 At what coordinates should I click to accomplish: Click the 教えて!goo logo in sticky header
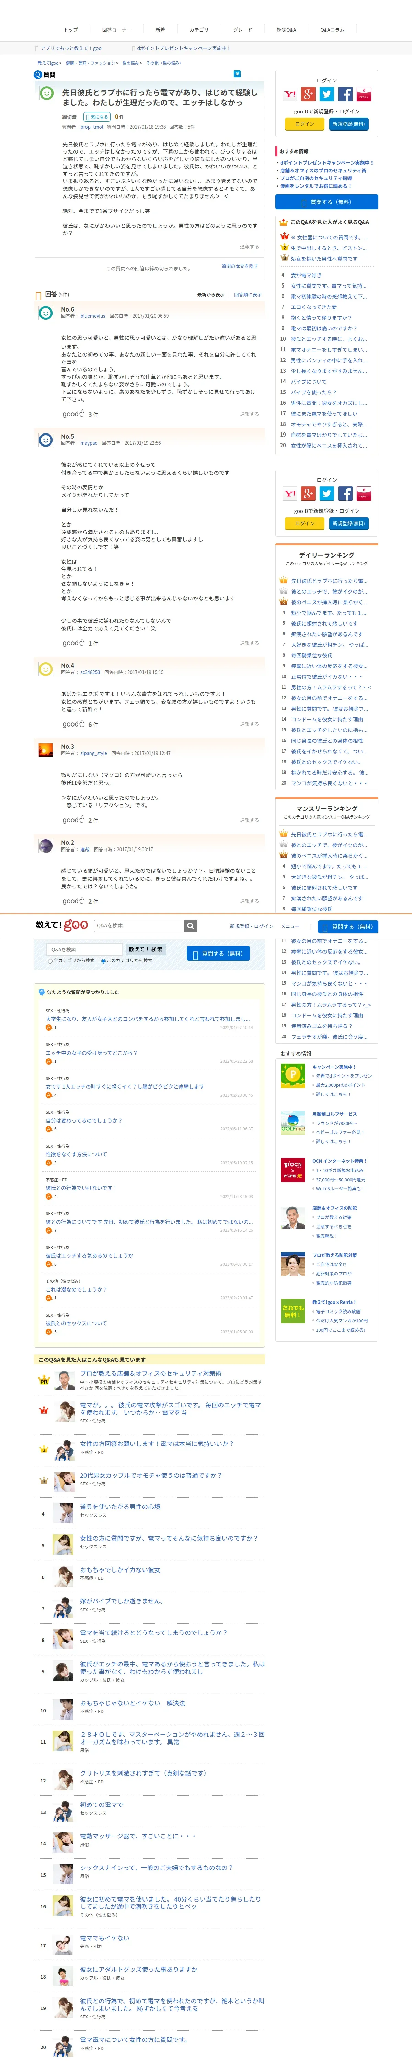click(x=61, y=925)
